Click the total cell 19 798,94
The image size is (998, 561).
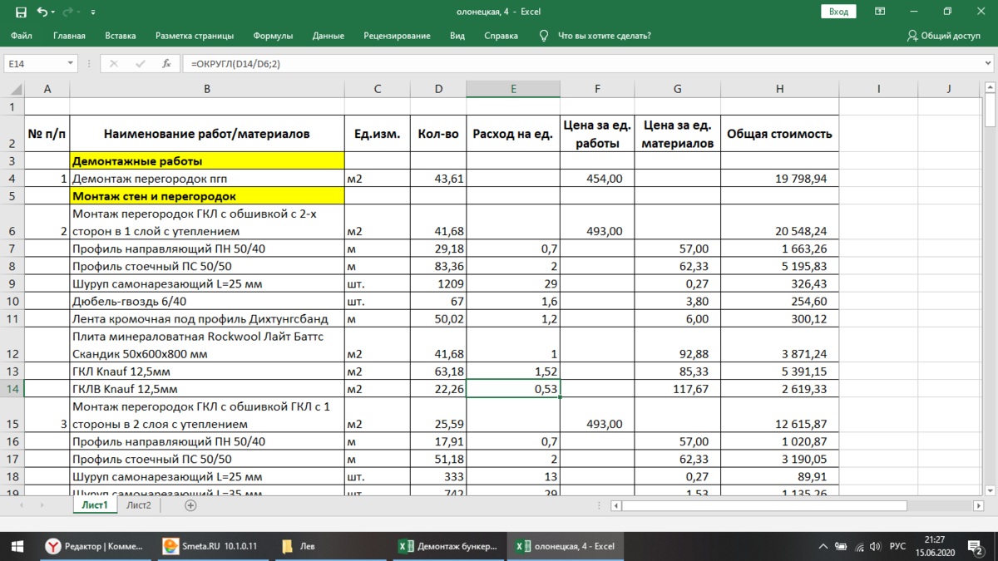tap(779, 179)
